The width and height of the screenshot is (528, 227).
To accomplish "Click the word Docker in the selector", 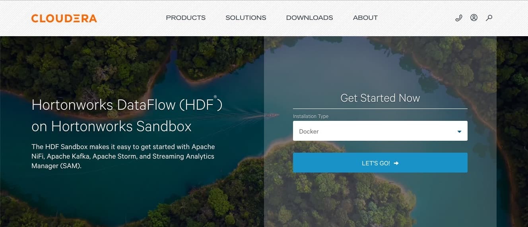I will (309, 132).
